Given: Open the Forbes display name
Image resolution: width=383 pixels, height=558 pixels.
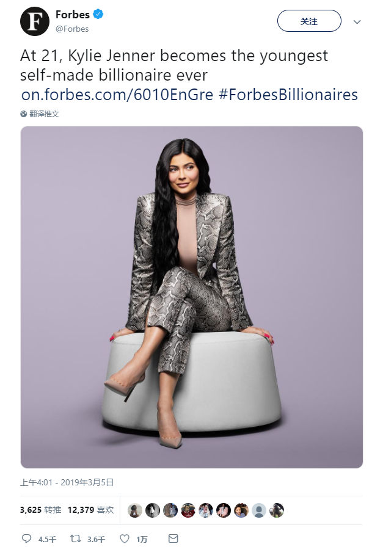Looking at the screenshot, I should tap(73, 15).
